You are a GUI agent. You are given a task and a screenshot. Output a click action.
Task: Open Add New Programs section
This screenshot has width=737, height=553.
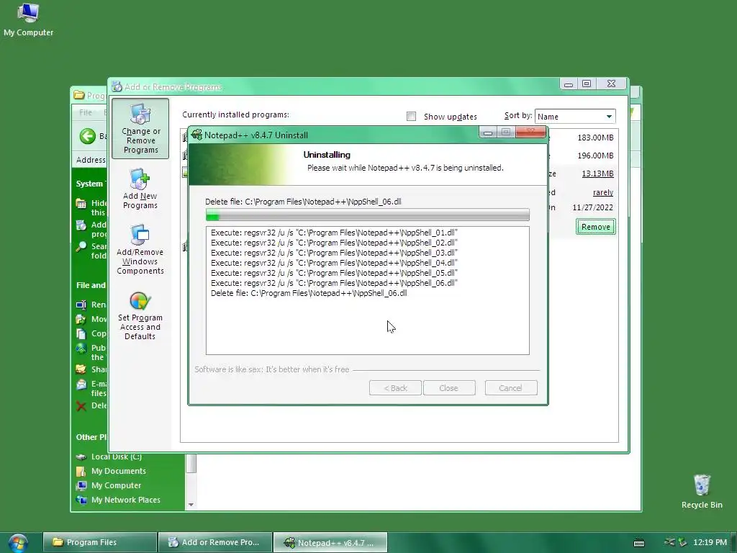pos(140,189)
